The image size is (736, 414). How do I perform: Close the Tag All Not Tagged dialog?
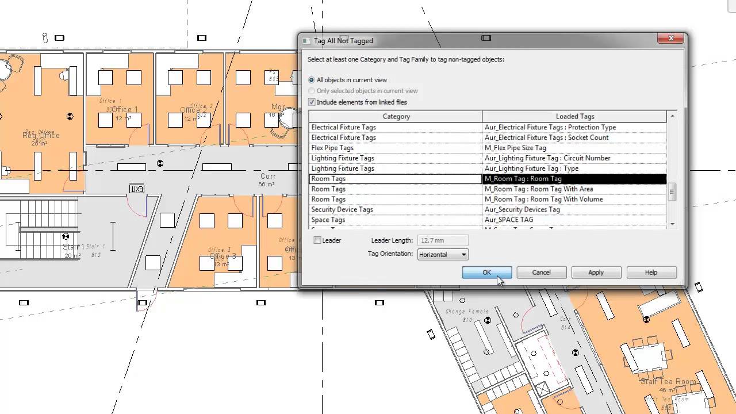click(671, 39)
